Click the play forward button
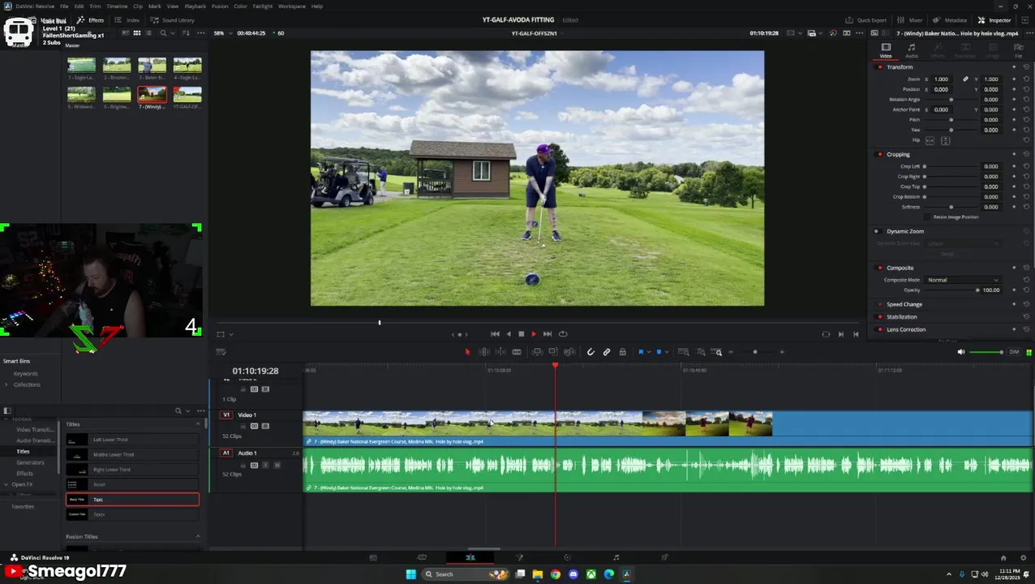The width and height of the screenshot is (1035, 584). point(534,334)
